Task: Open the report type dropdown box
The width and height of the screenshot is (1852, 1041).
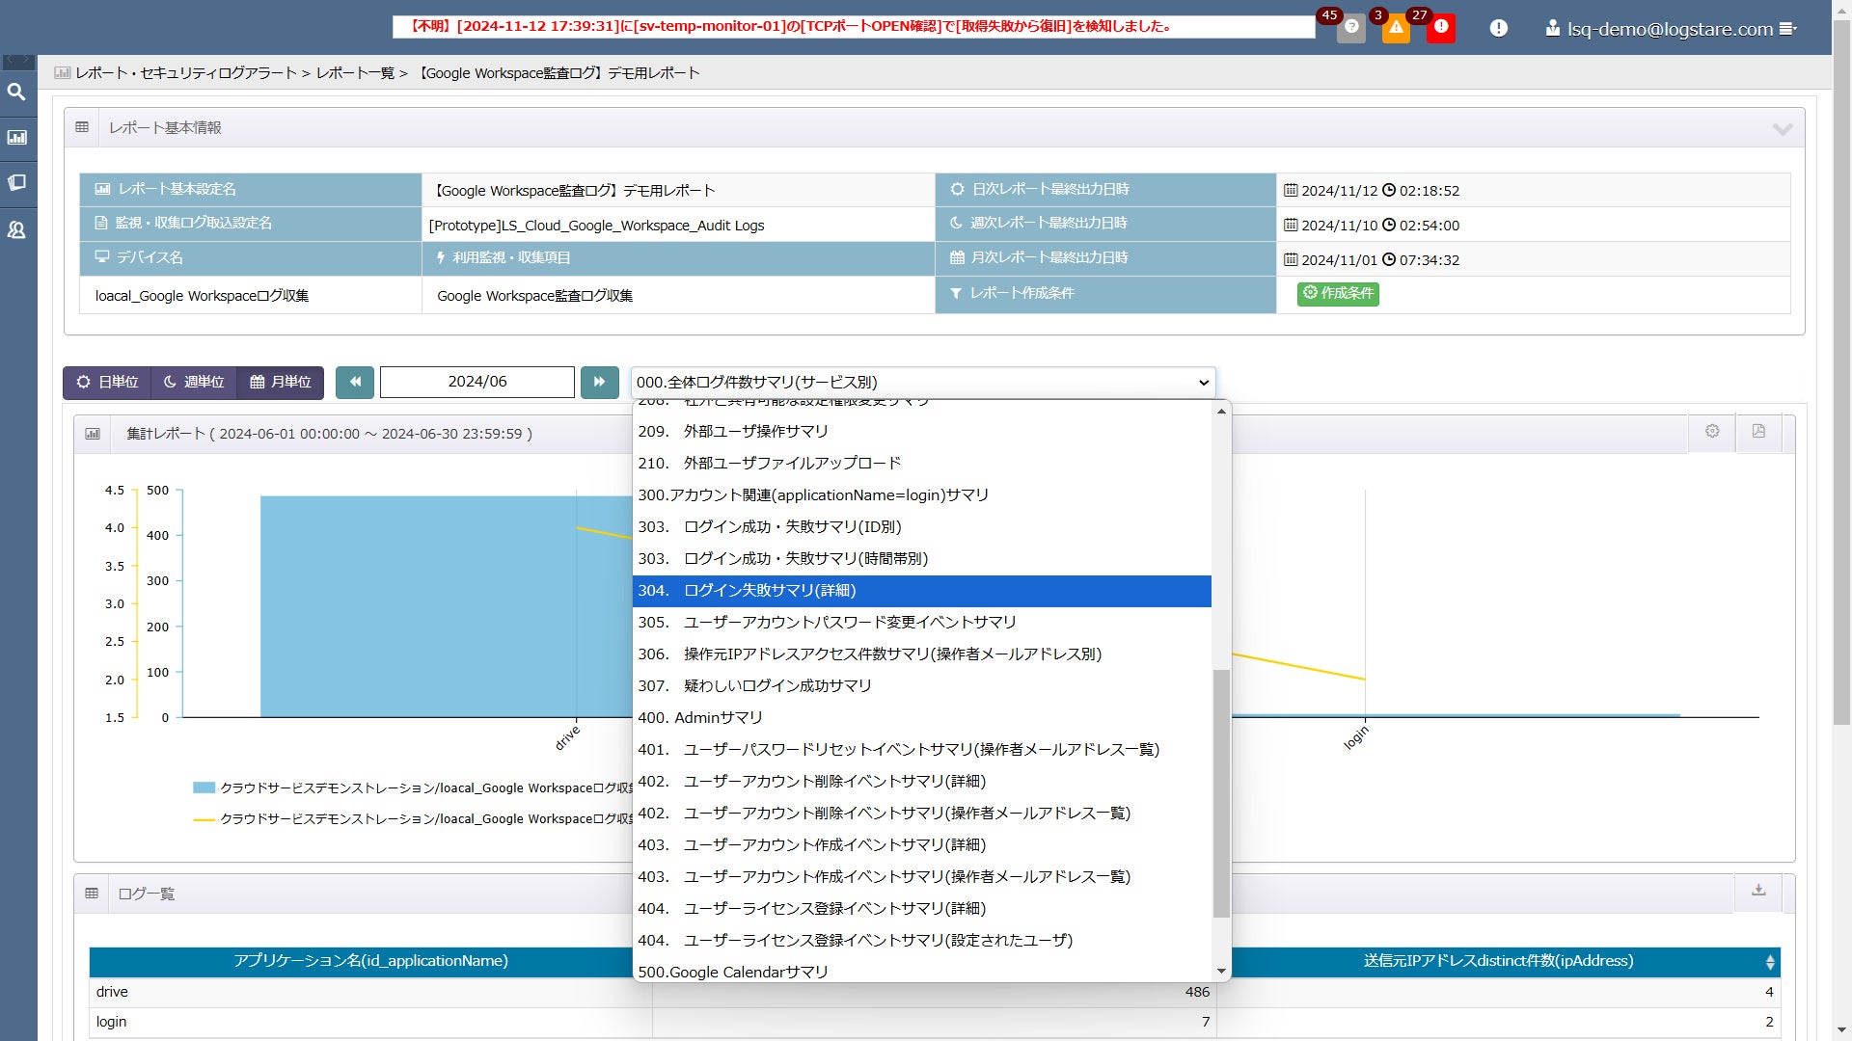Action: click(922, 383)
